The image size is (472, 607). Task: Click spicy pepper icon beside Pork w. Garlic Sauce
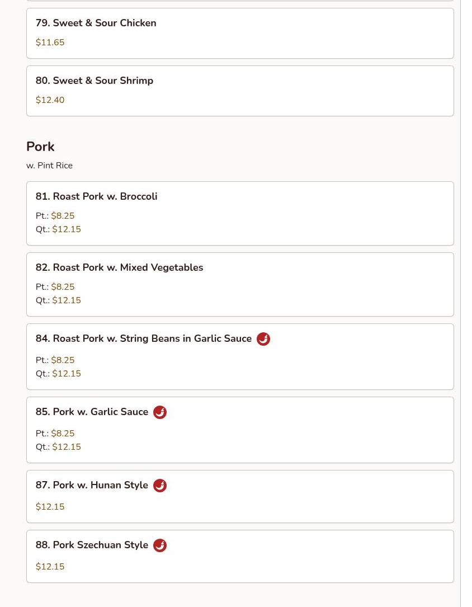(160, 412)
